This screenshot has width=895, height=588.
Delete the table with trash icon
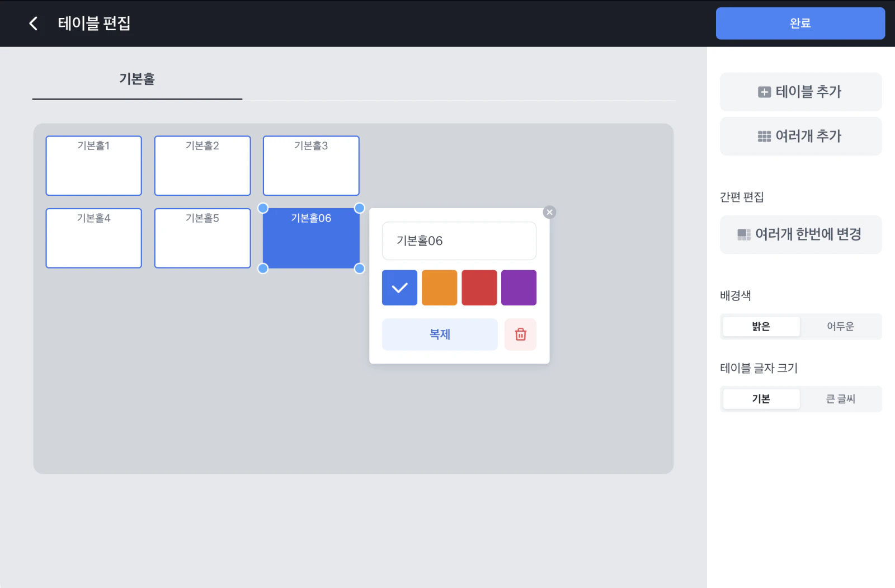tap(521, 335)
